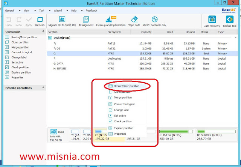Select the H: SERVER usage bar block
The image size is (241, 167).
coord(216,131)
